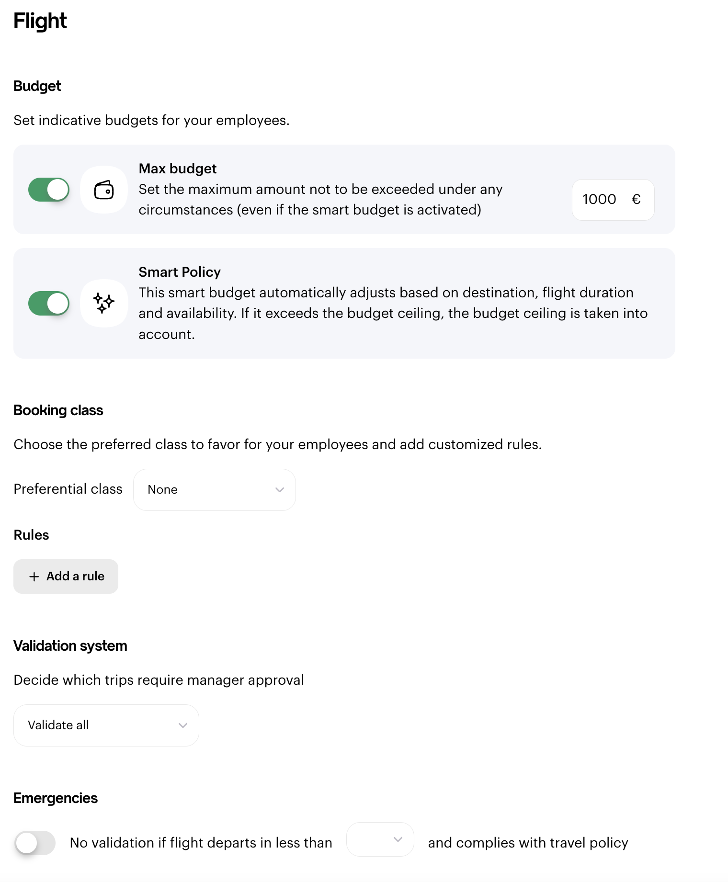Click the chevron in Validate all dropdown
Screen dimensions: 728x882
(182, 725)
